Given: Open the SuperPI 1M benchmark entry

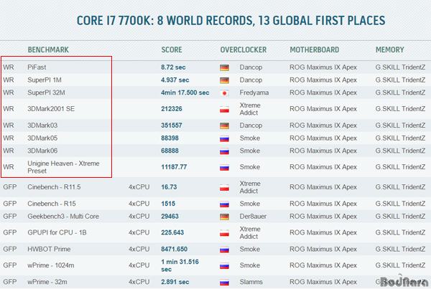Looking at the screenshot, I should pos(45,80).
